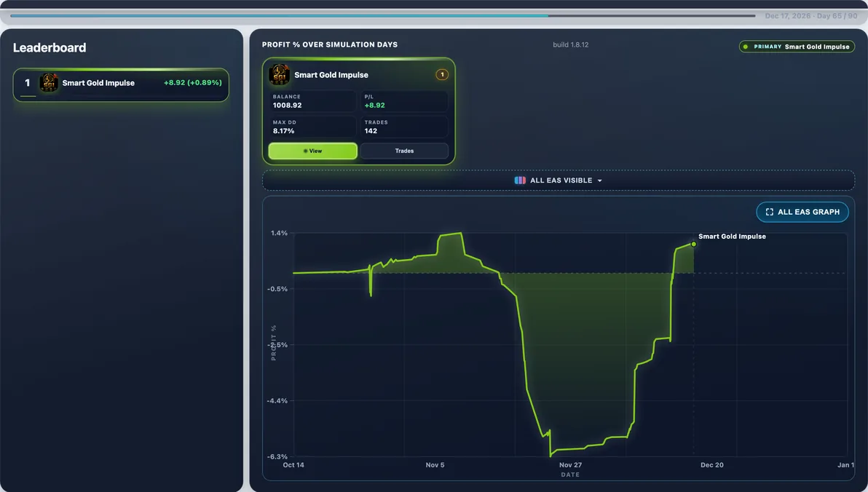
Task: Click the P/L value +8.92
Action: point(375,105)
